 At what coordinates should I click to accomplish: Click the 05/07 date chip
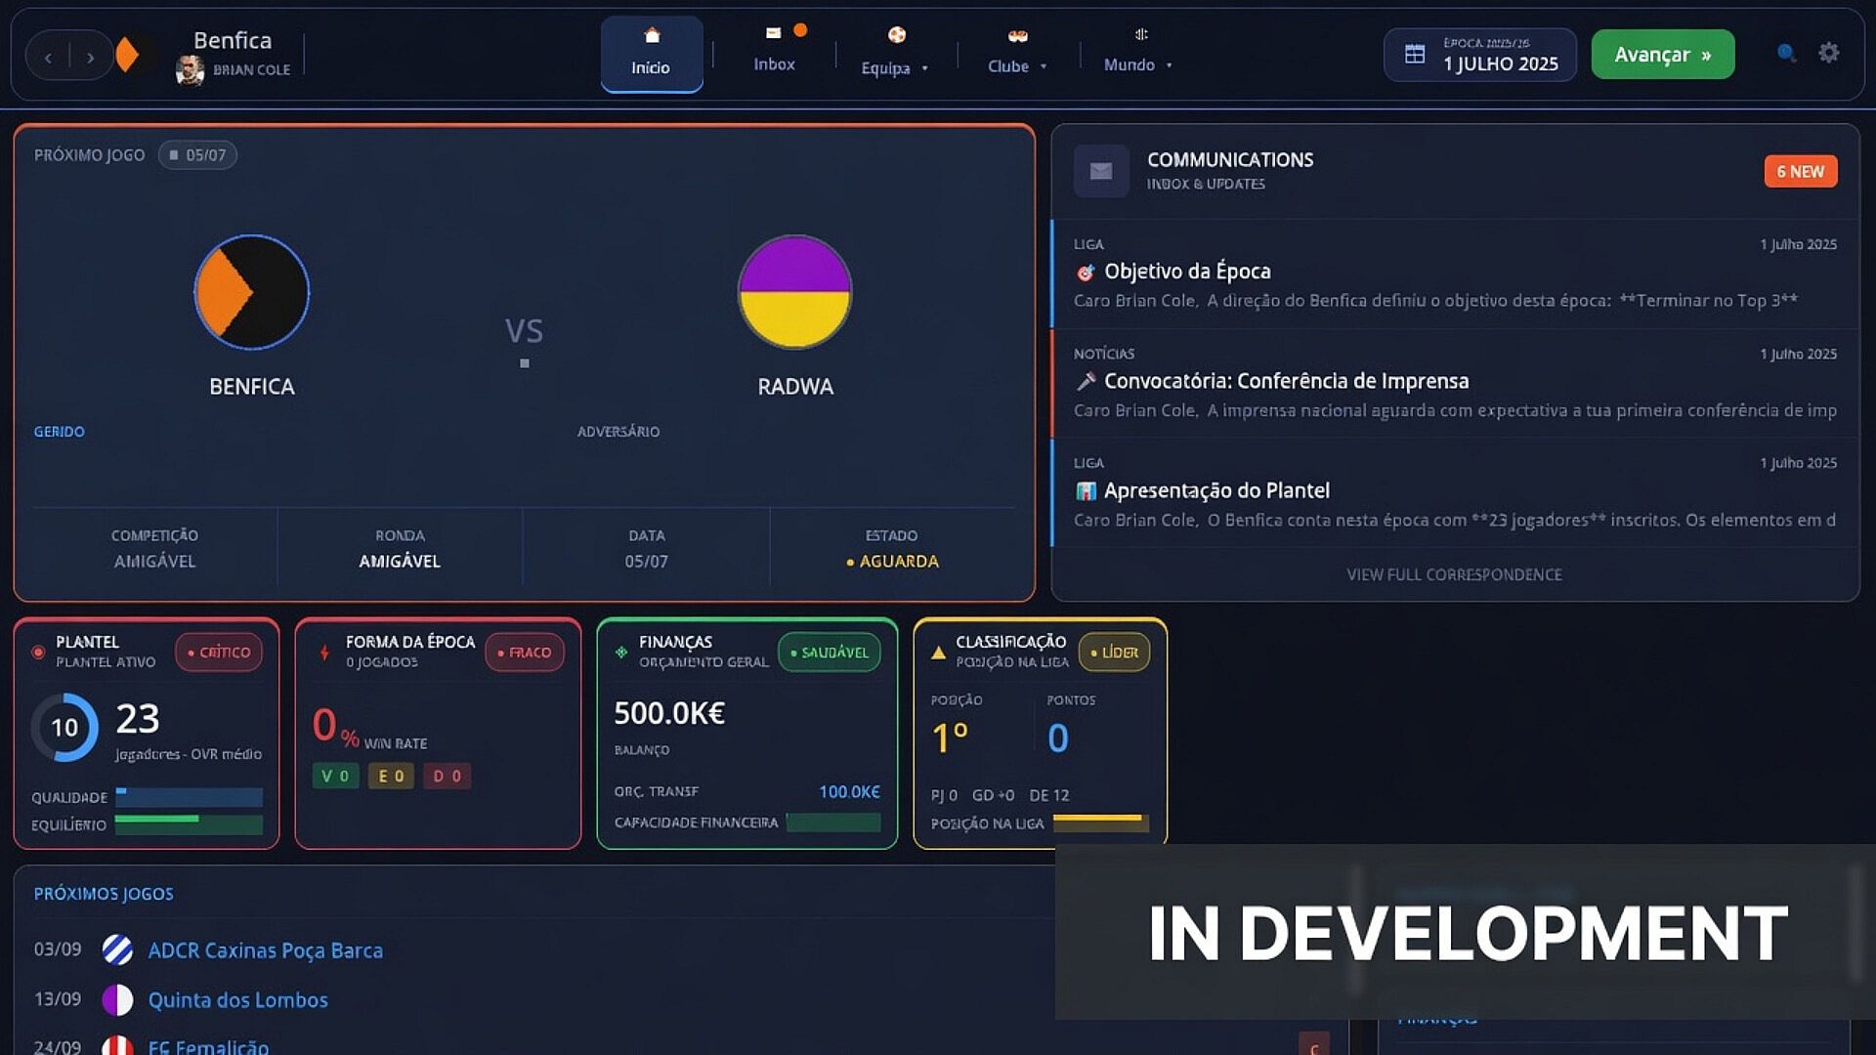(x=197, y=155)
